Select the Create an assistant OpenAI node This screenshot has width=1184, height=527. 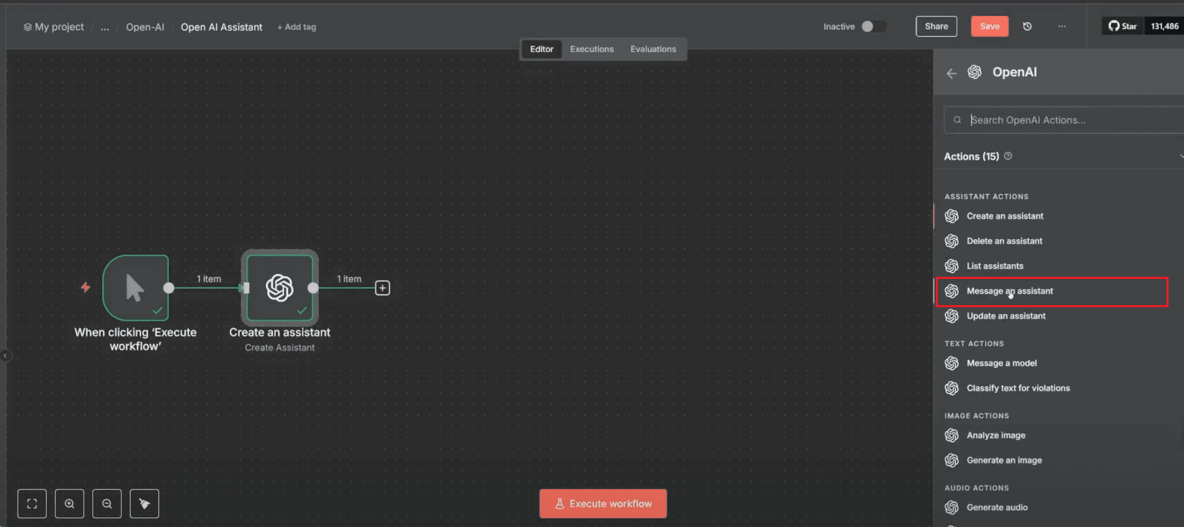(279, 288)
